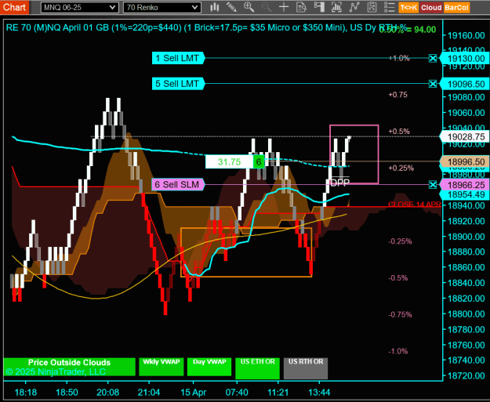This screenshot has width=490, height=402.
Task: Click the Wkly VWAP status box
Action: (162, 367)
